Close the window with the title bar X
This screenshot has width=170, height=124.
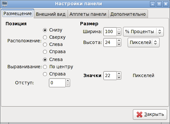click(166, 4)
